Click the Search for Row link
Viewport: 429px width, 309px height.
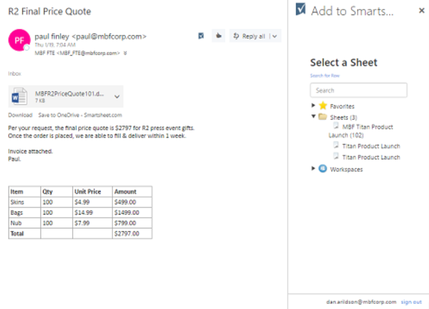coord(325,75)
